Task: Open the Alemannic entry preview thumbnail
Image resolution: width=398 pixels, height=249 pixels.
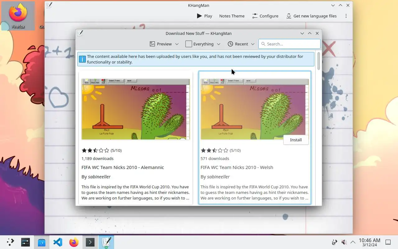Action: click(x=136, y=109)
